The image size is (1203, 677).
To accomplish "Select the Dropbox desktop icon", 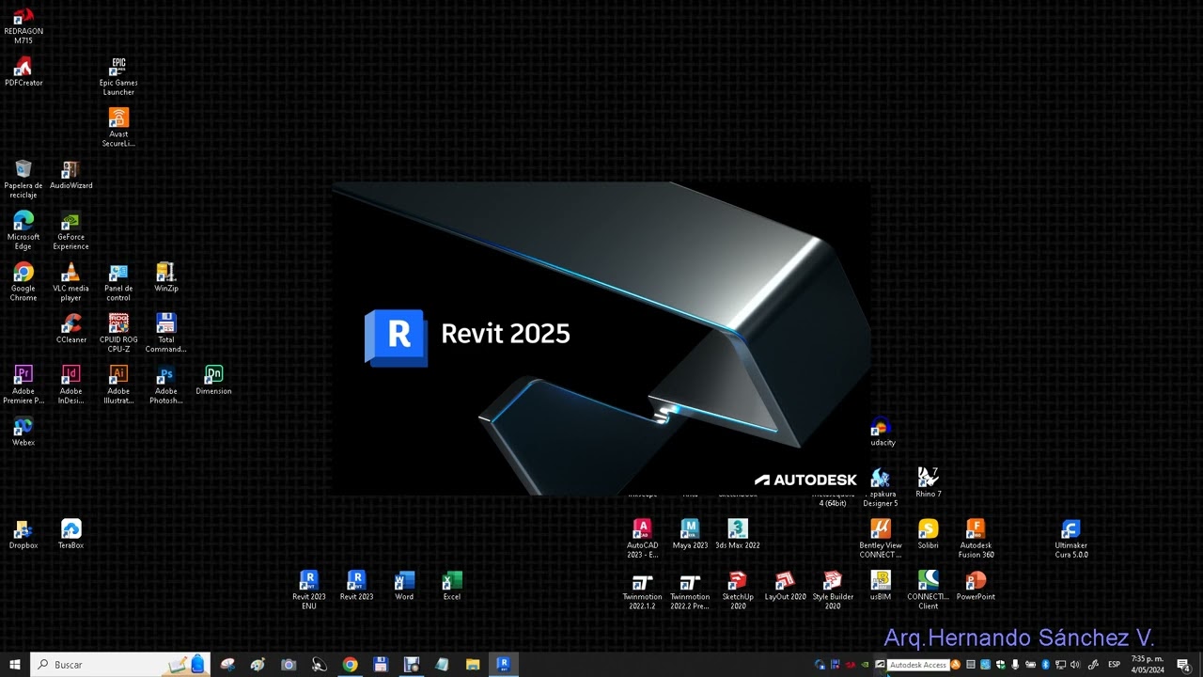I will pos(23,534).
